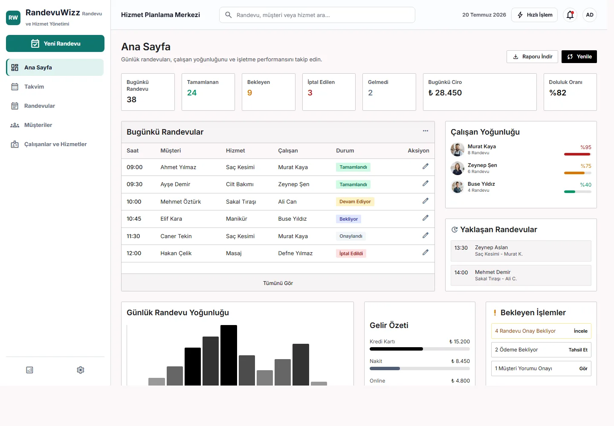The image size is (614, 426).
Task: Click the Yeni Randevu button
Action: 55,43
